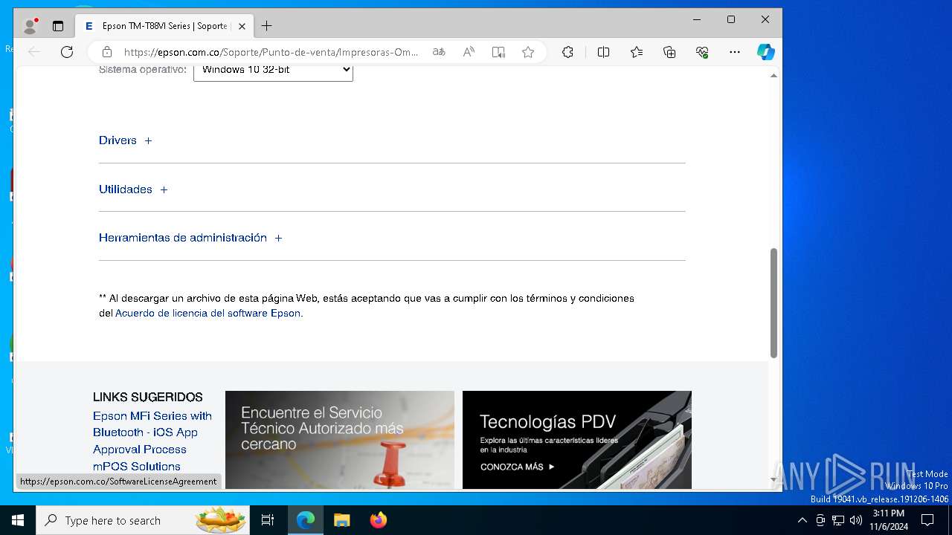Open the Sistema operativo dropdown
This screenshot has height=535, width=952.
[273, 71]
